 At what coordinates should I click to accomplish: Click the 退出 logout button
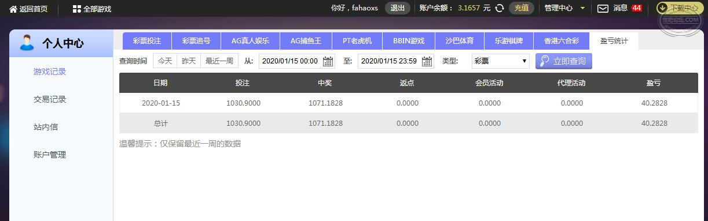pyautogui.click(x=398, y=8)
